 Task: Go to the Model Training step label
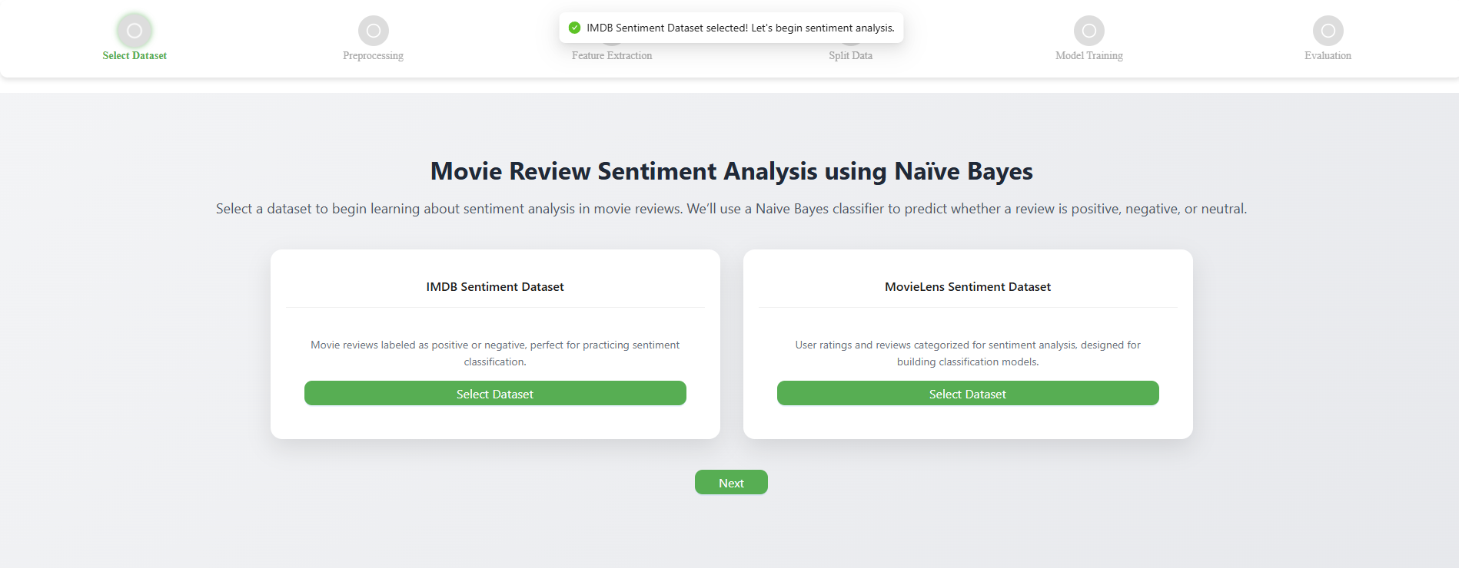[1089, 55]
